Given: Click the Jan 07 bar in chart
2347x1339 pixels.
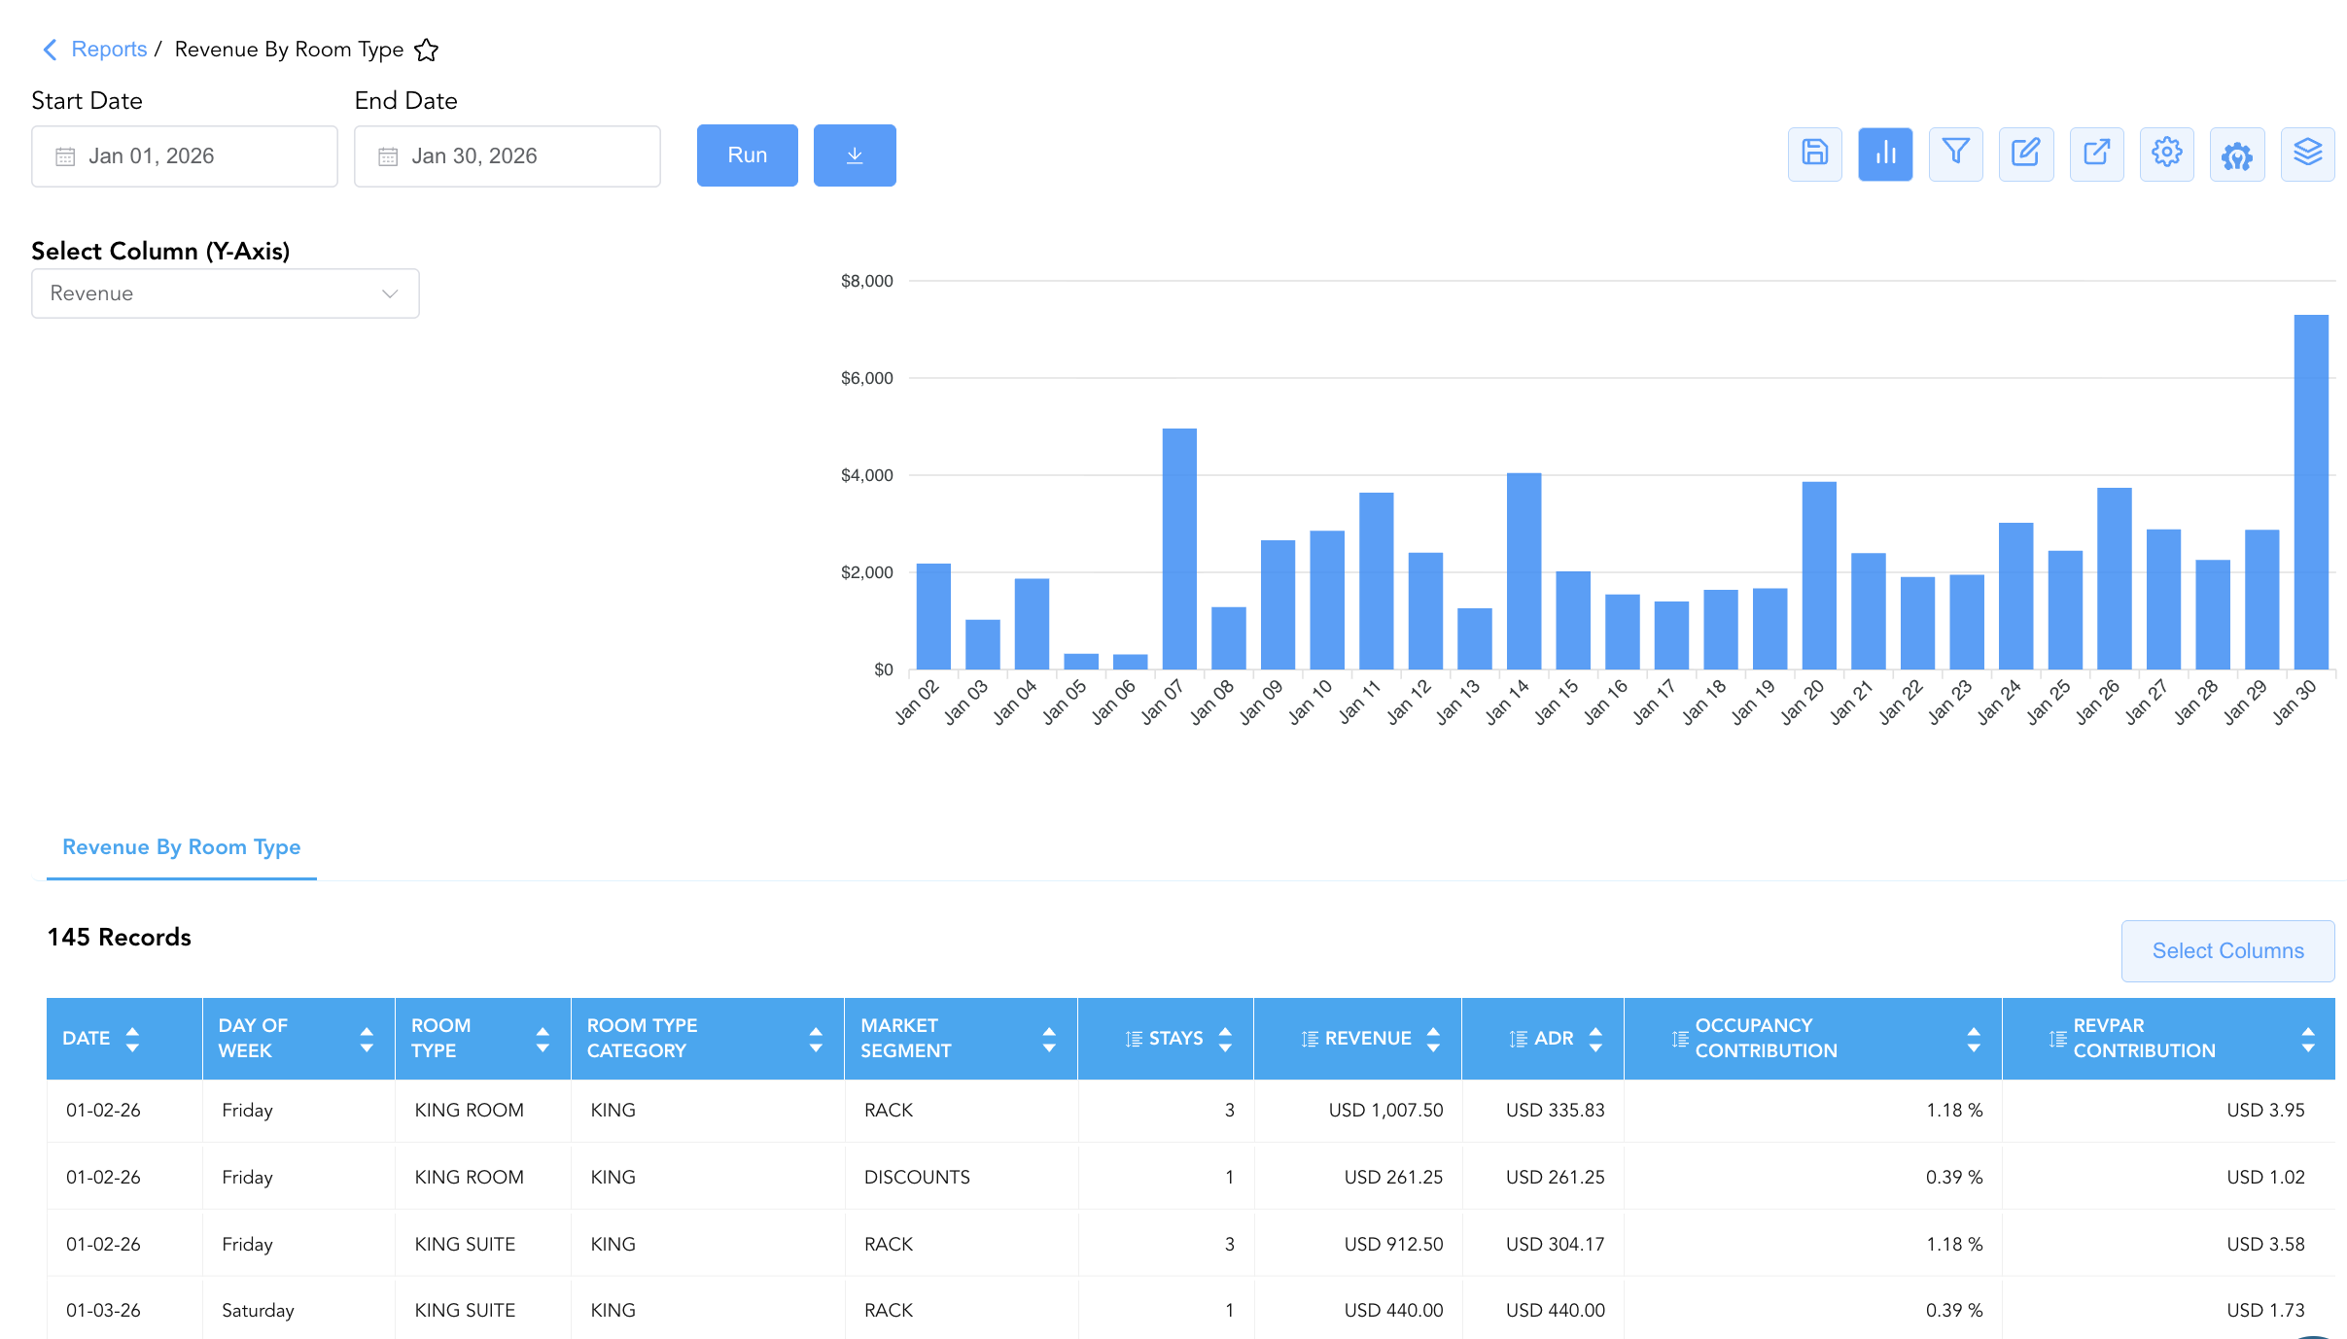Looking at the screenshot, I should (1179, 549).
